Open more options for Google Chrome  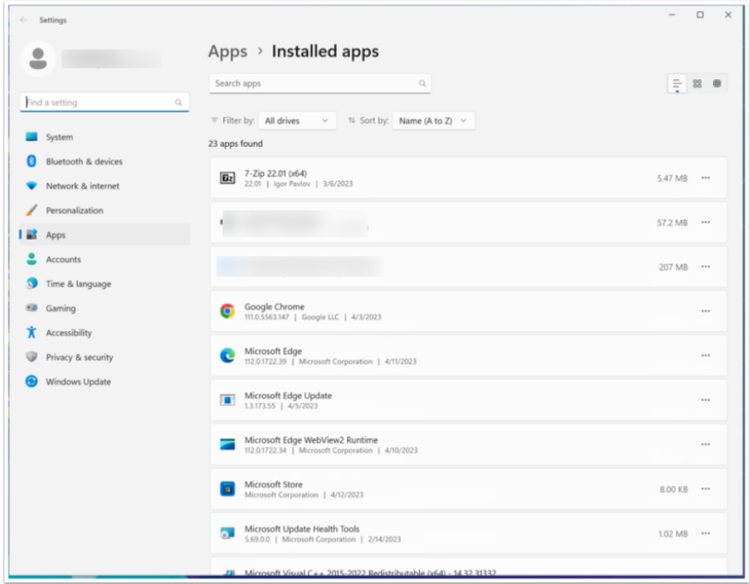(x=705, y=311)
